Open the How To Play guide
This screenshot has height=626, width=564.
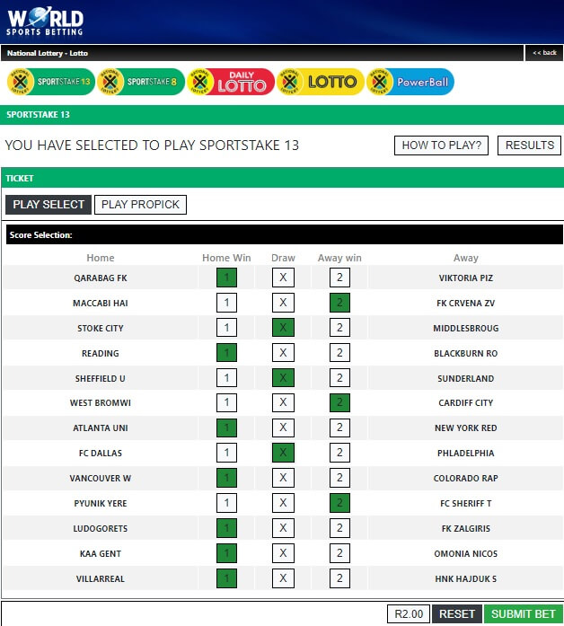[x=441, y=145]
